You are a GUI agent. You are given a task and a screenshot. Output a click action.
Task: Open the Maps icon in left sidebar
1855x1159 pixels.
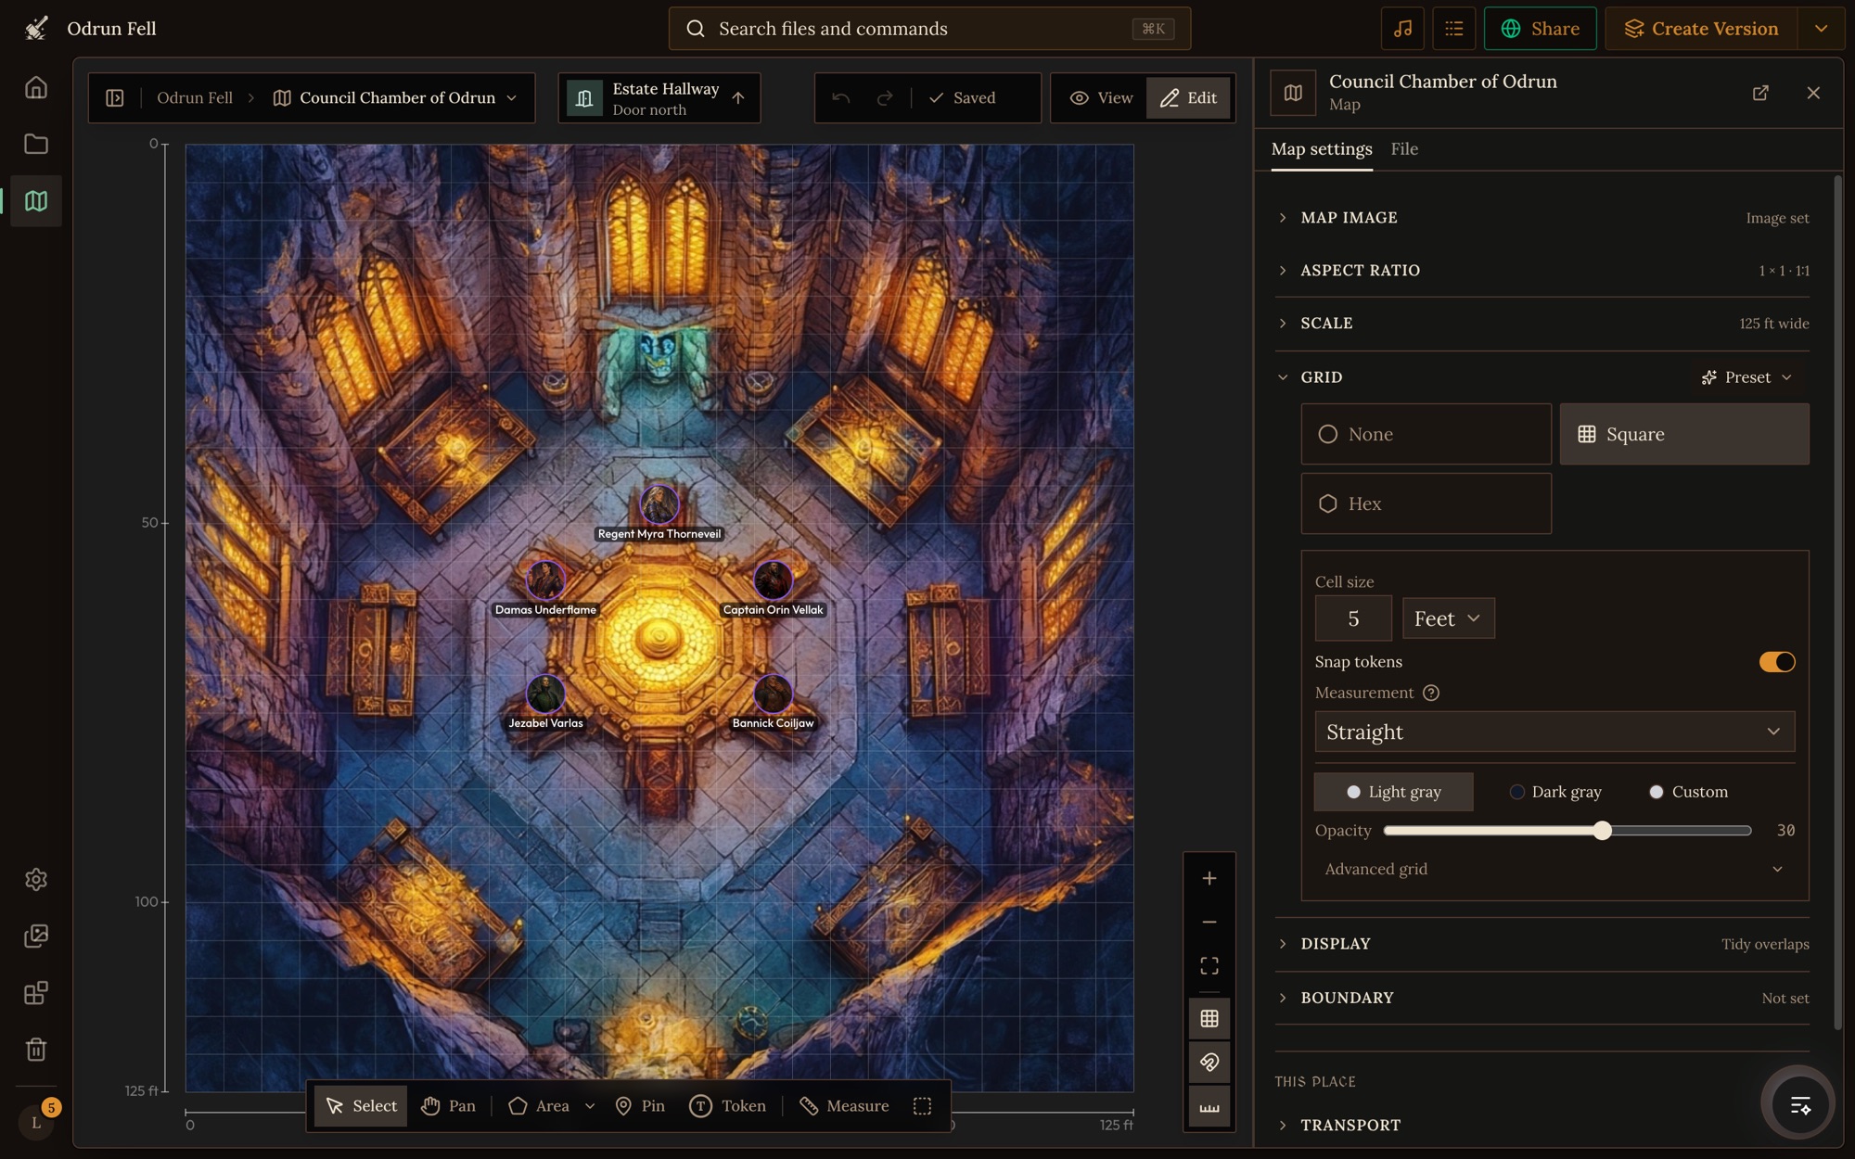36,200
